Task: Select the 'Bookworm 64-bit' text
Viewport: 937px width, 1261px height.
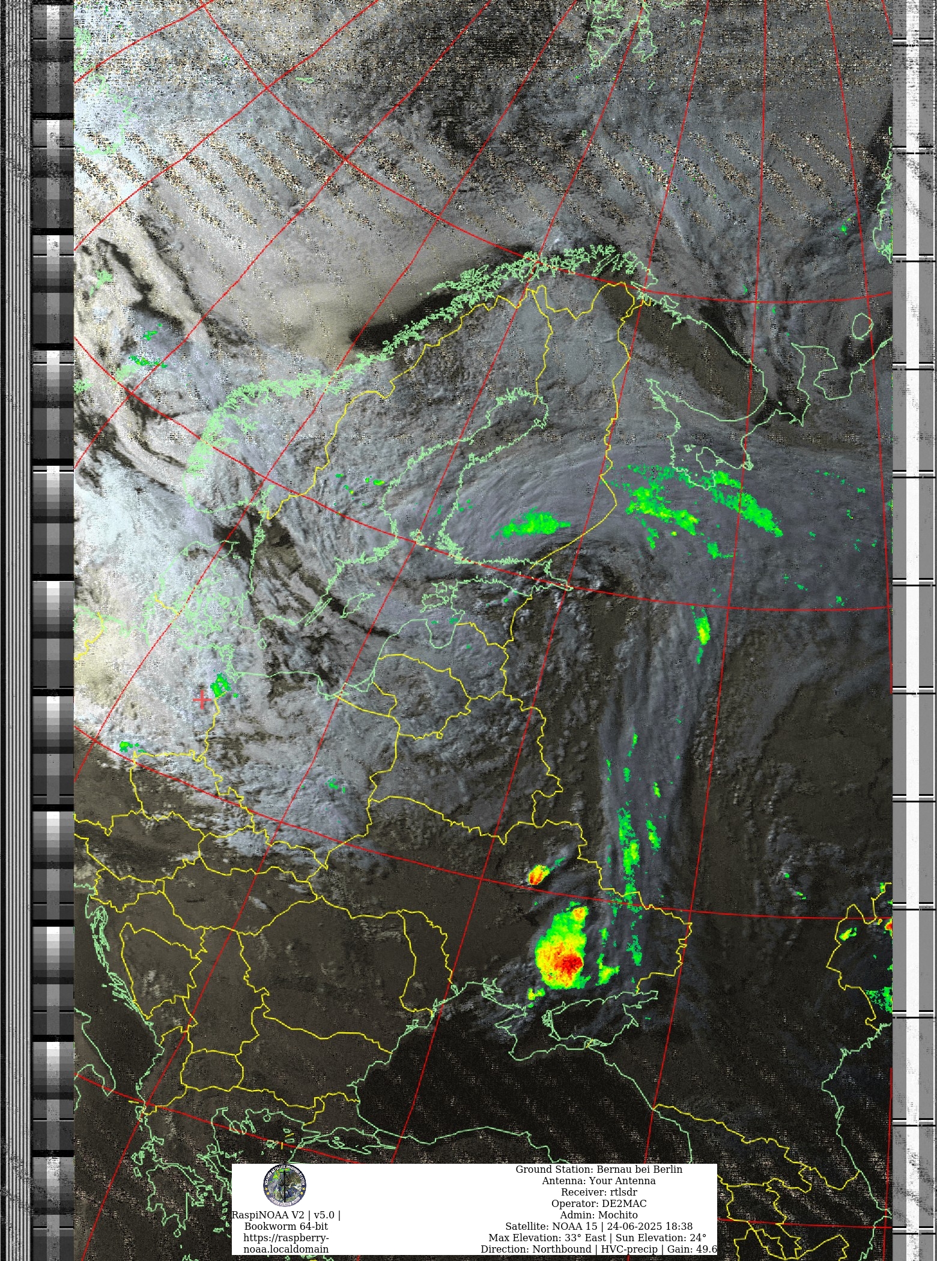Action: pyautogui.click(x=286, y=1226)
